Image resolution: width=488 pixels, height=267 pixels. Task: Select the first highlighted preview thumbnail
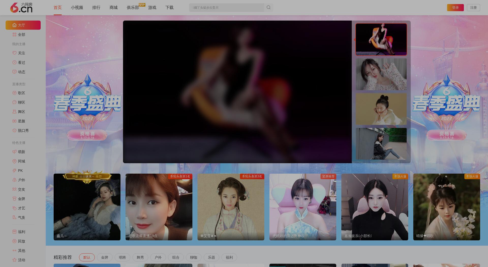tap(381, 40)
